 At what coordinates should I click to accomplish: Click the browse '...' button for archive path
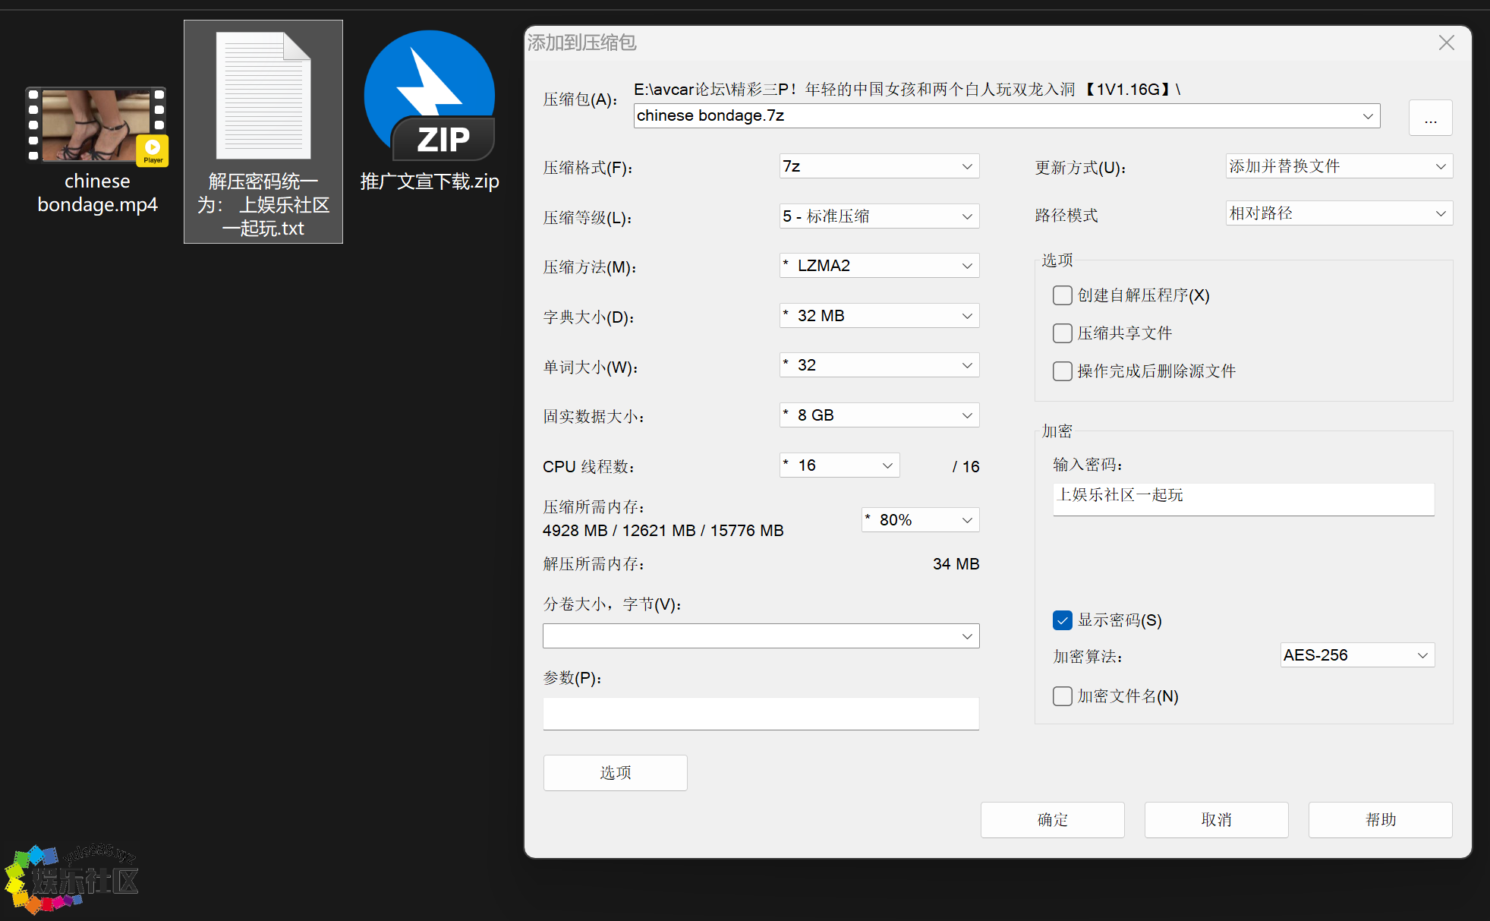[x=1430, y=118]
